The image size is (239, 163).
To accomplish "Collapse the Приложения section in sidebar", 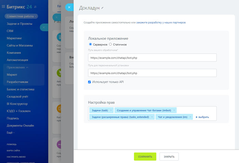I will pos(18,67).
